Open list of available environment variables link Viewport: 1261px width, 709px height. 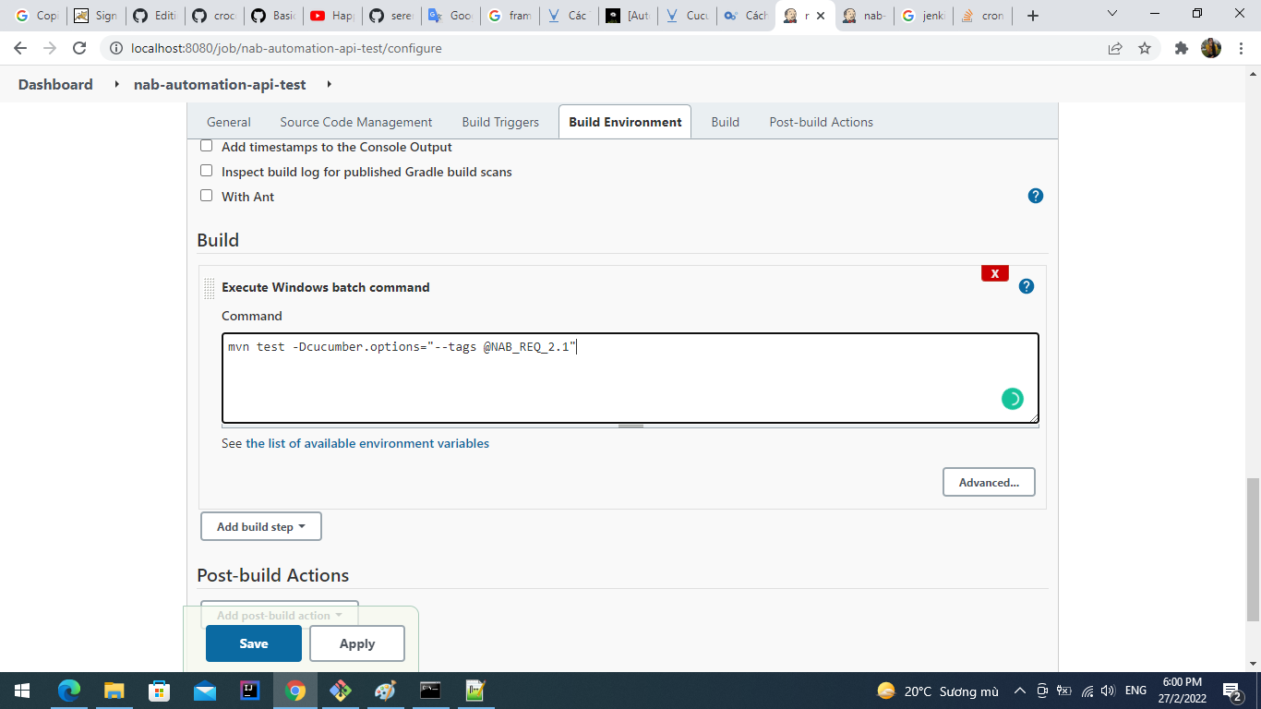[x=367, y=443]
